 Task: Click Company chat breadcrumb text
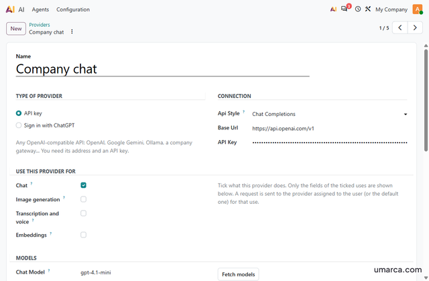46,32
